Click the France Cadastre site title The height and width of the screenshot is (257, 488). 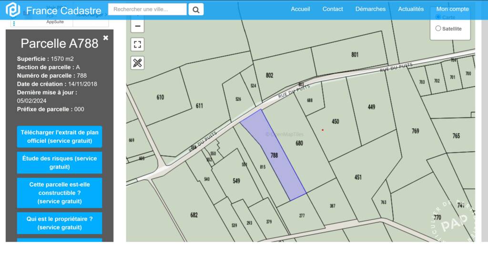coord(63,11)
